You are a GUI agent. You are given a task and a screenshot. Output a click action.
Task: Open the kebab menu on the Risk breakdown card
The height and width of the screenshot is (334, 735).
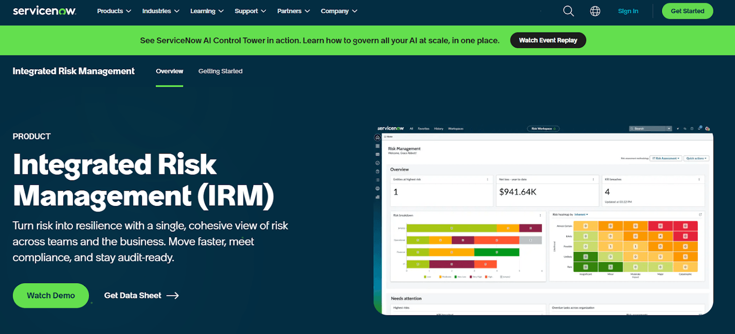pos(540,215)
